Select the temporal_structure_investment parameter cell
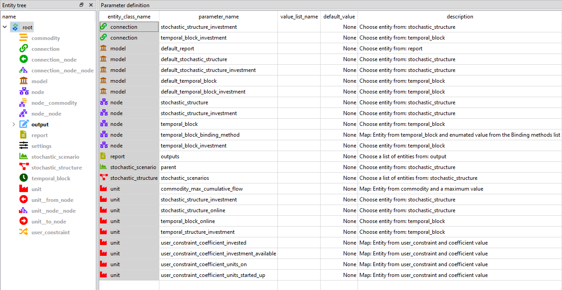 tap(218, 232)
